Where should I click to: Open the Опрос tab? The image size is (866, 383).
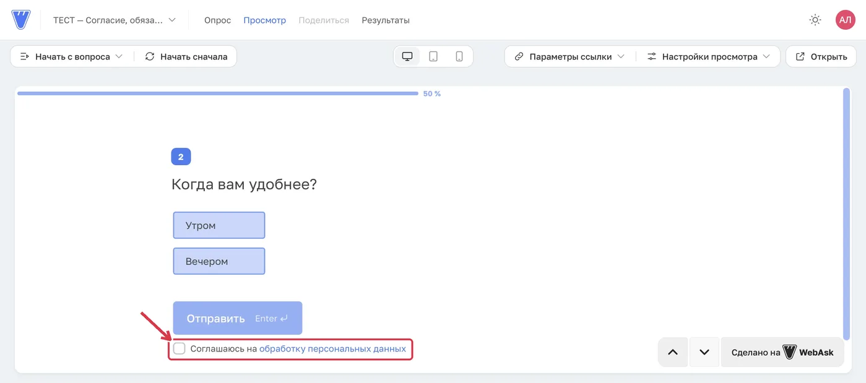(217, 20)
